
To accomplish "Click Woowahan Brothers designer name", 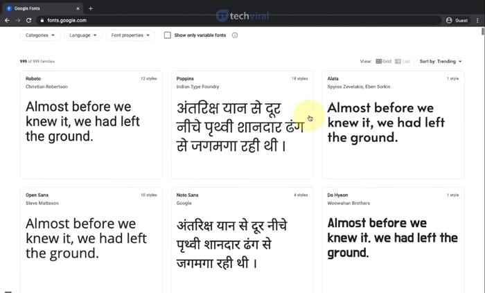I will coord(349,203).
